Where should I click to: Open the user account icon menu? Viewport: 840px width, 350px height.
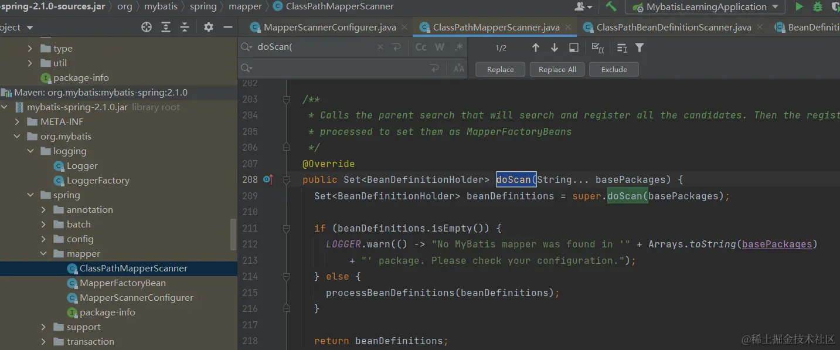pos(583,6)
